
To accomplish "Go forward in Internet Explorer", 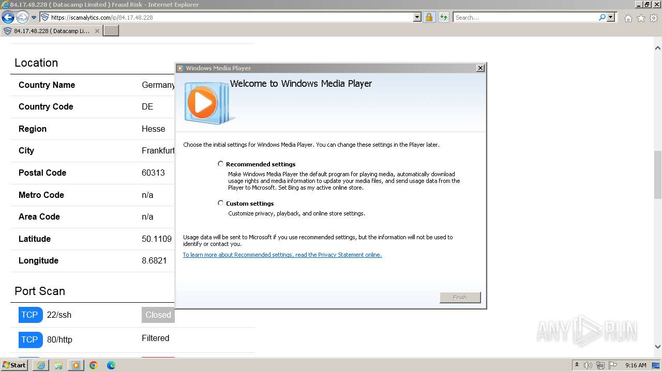I will [22, 17].
